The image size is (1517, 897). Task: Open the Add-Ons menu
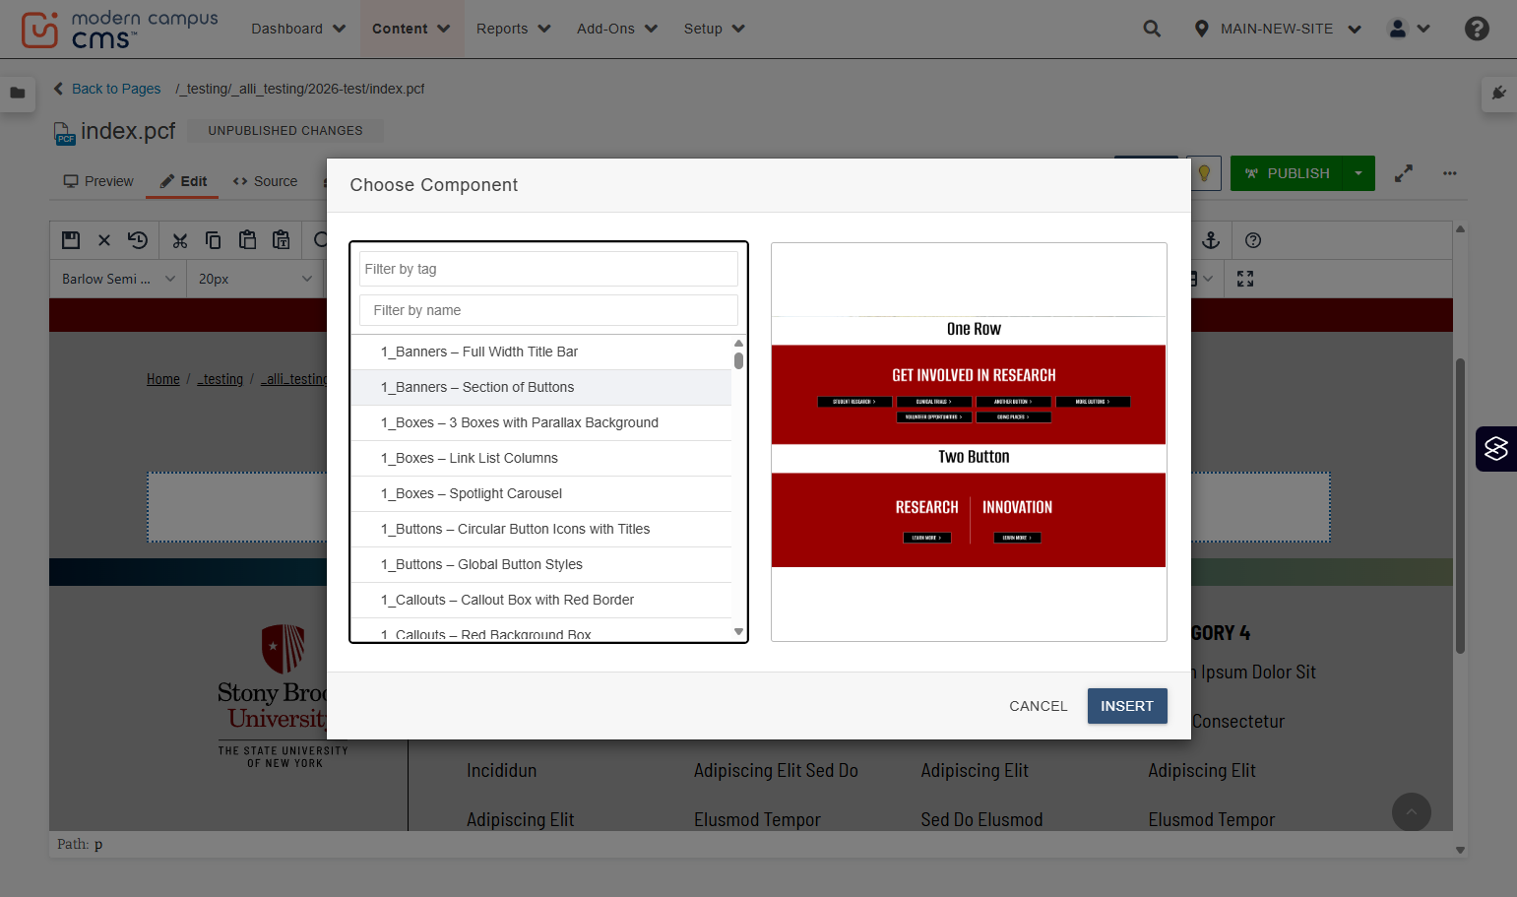[x=617, y=29]
